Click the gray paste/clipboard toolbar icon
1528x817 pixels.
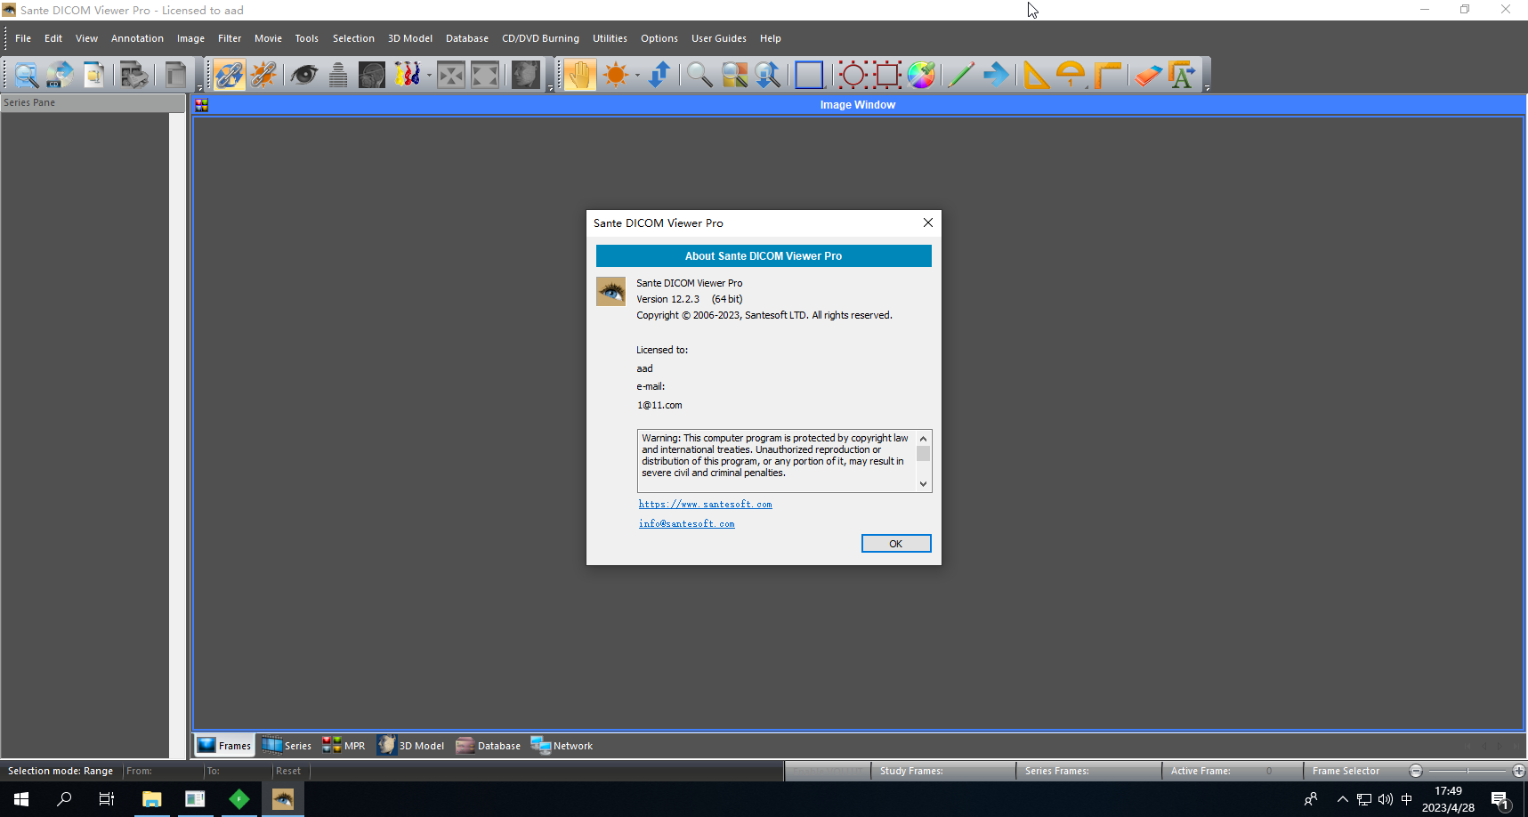click(176, 75)
